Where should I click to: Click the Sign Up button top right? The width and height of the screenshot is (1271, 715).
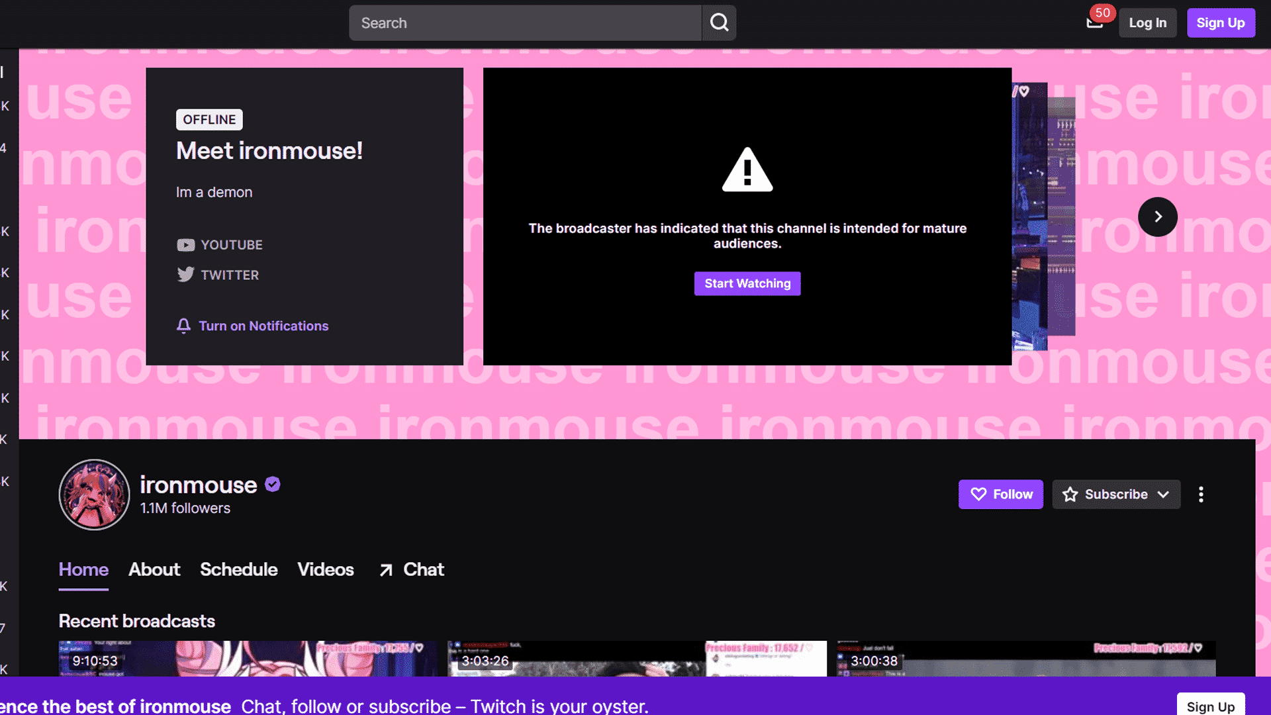coord(1219,23)
